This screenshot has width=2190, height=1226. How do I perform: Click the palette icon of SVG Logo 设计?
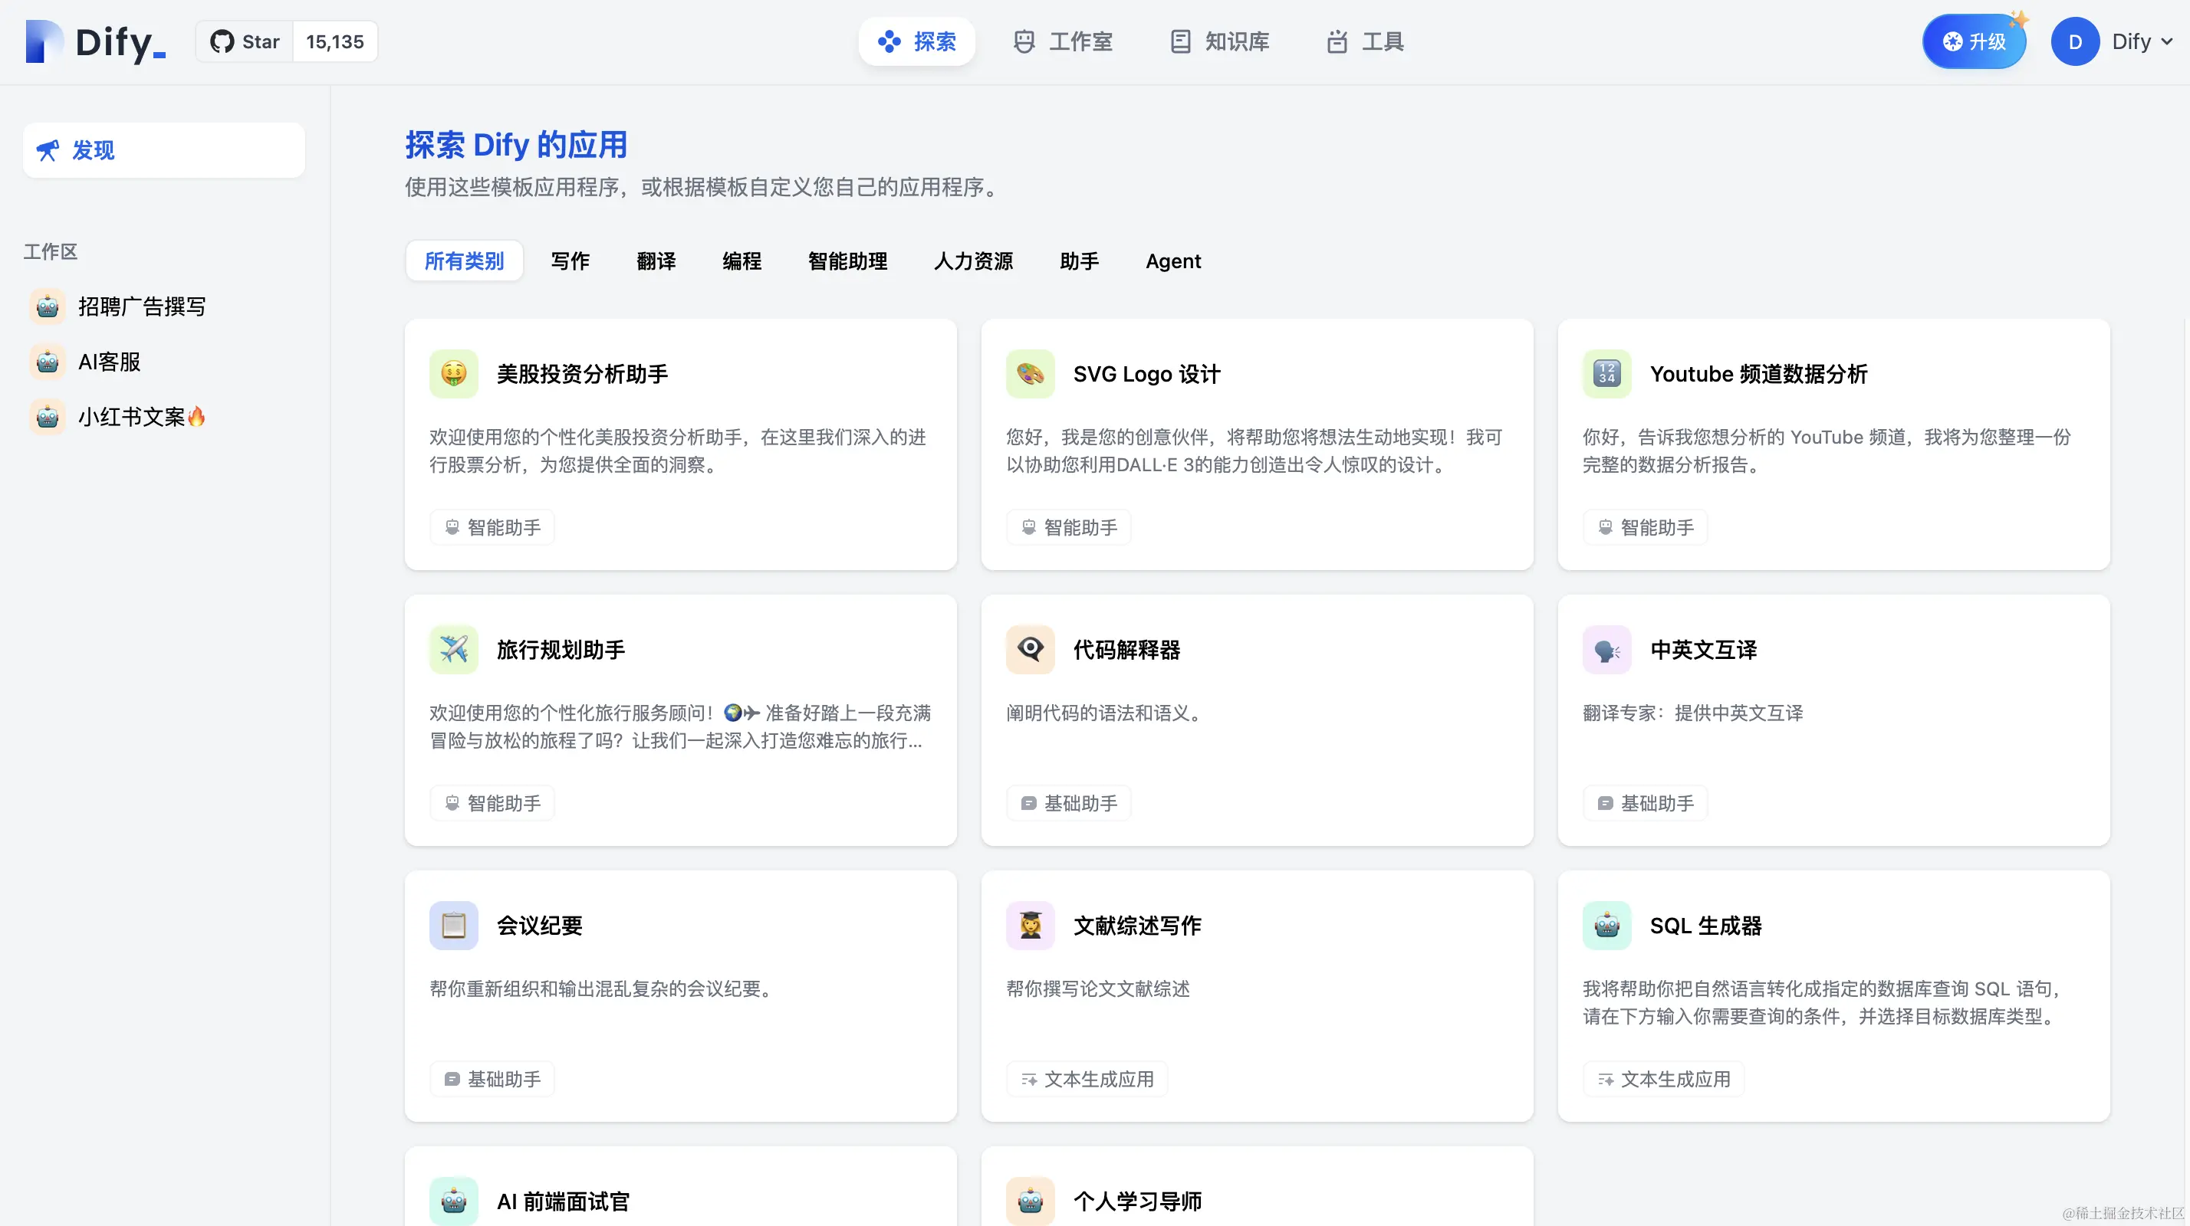pos(1030,374)
